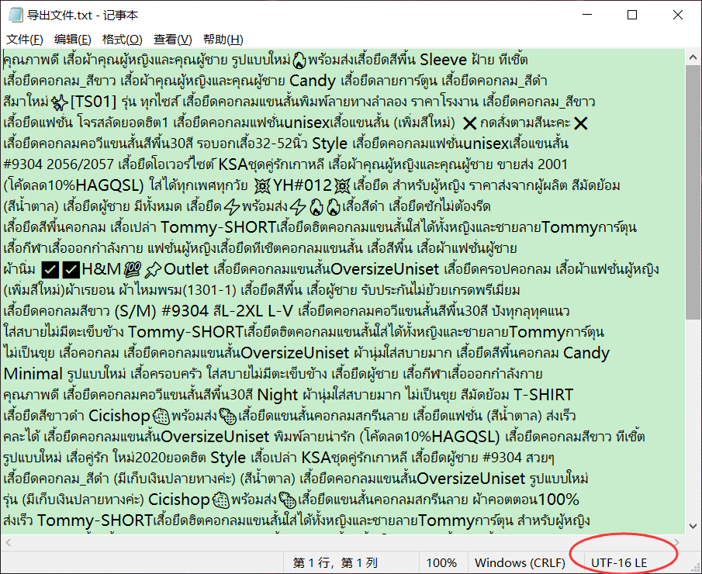Open the 文件(F) menu
Screen dimensions: 702x574
pyautogui.click(x=25, y=40)
